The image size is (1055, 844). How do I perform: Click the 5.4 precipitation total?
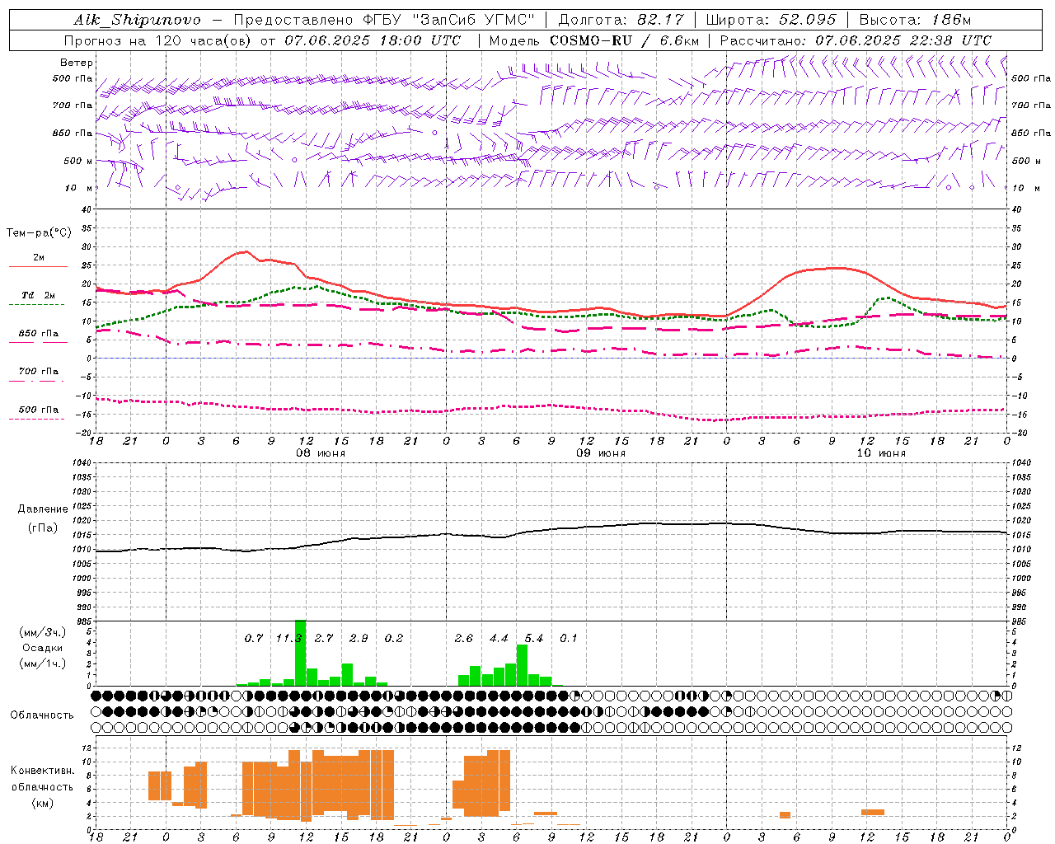click(x=533, y=639)
